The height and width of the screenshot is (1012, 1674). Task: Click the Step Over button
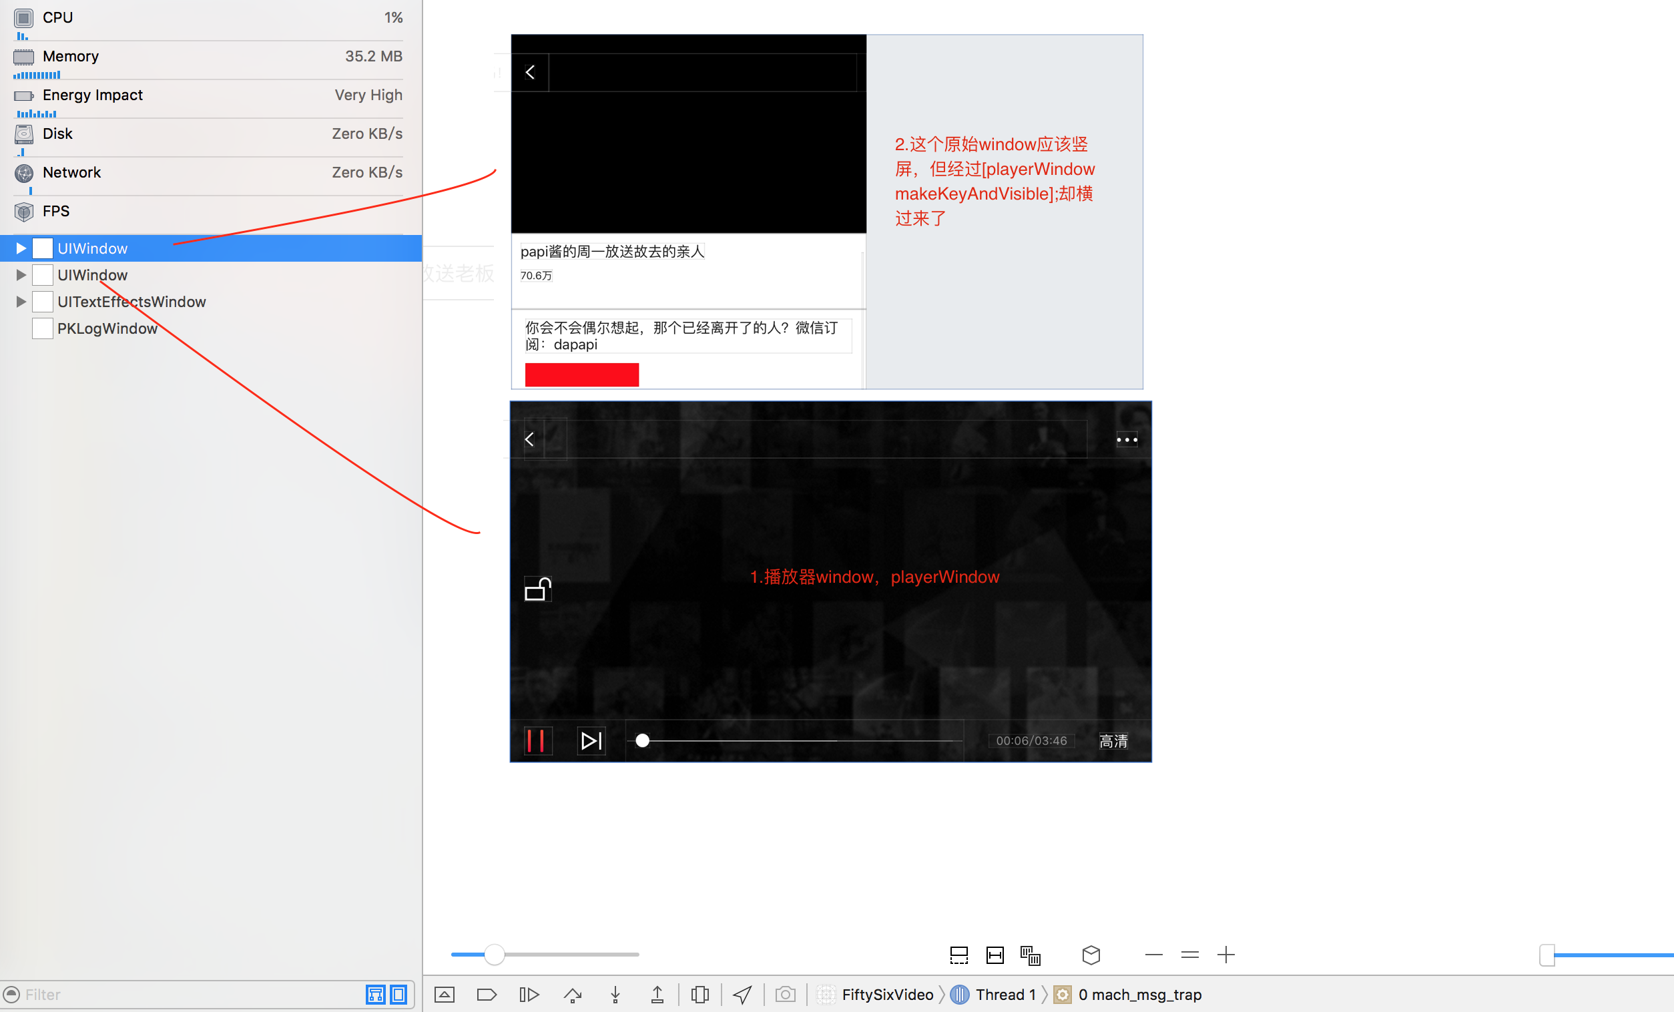[x=573, y=995]
